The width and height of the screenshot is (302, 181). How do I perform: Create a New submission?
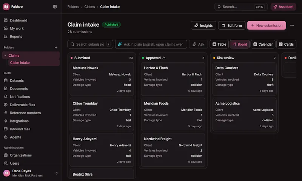click(x=267, y=25)
